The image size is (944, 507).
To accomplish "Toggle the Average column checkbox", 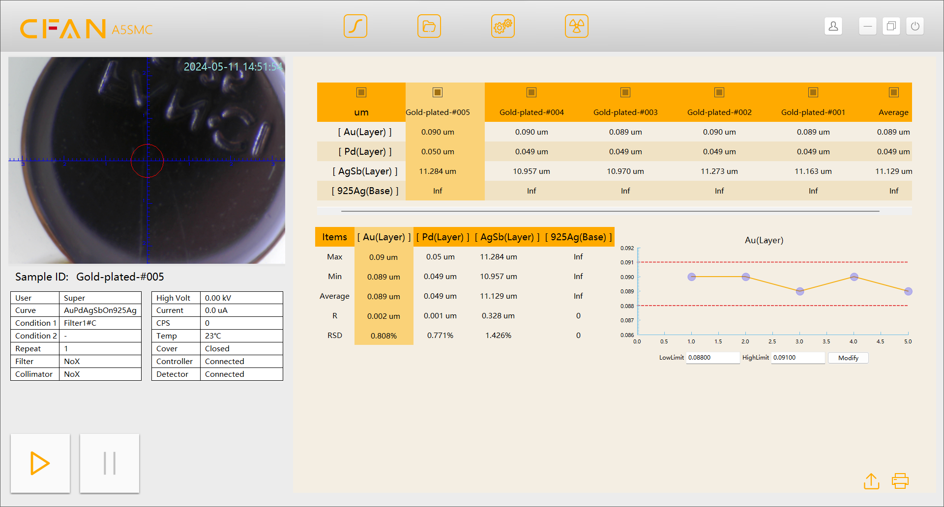I will [x=893, y=92].
